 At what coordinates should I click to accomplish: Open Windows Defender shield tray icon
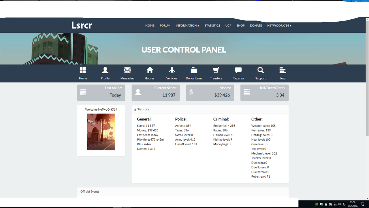pos(321,204)
